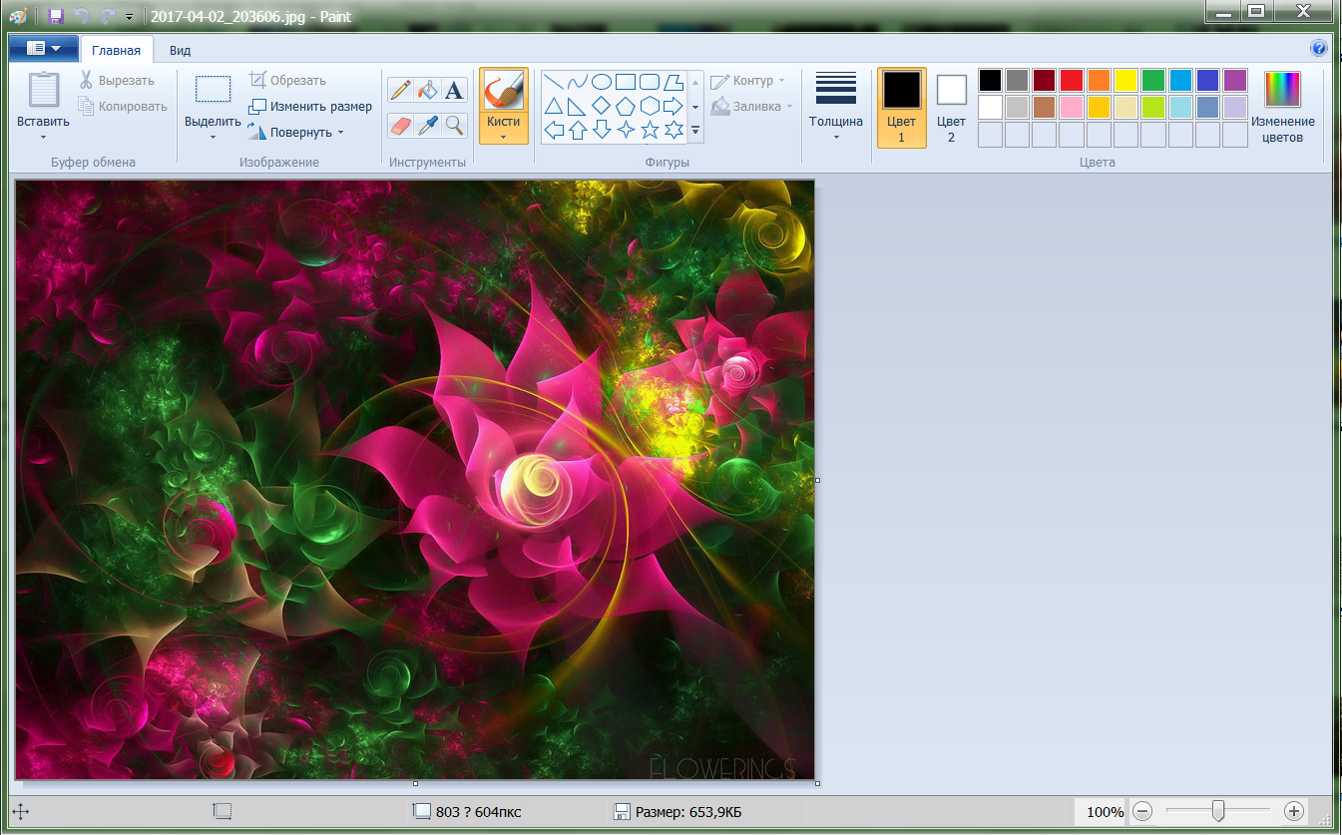Expand the Вставить dropdown arrow
This screenshot has height=835, width=1342.
pos(43,138)
